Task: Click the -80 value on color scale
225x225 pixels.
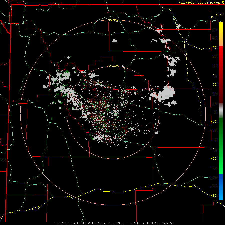Action: tap(214, 186)
